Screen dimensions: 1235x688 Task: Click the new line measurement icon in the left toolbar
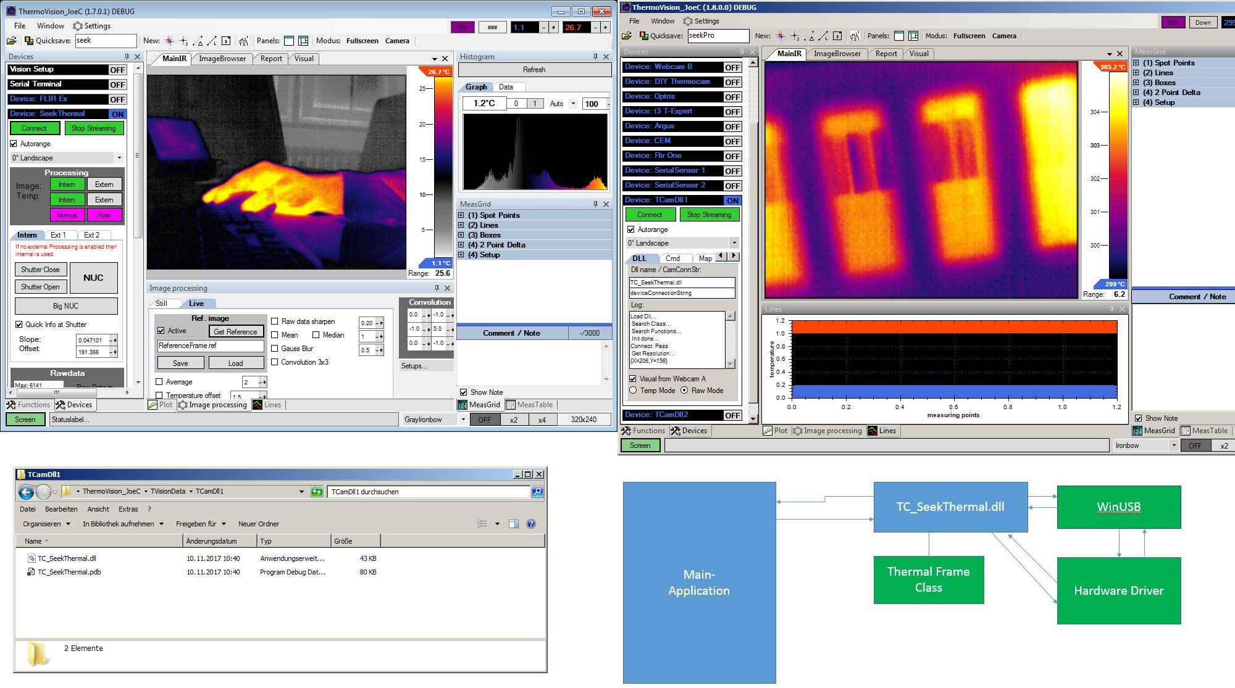click(x=212, y=41)
